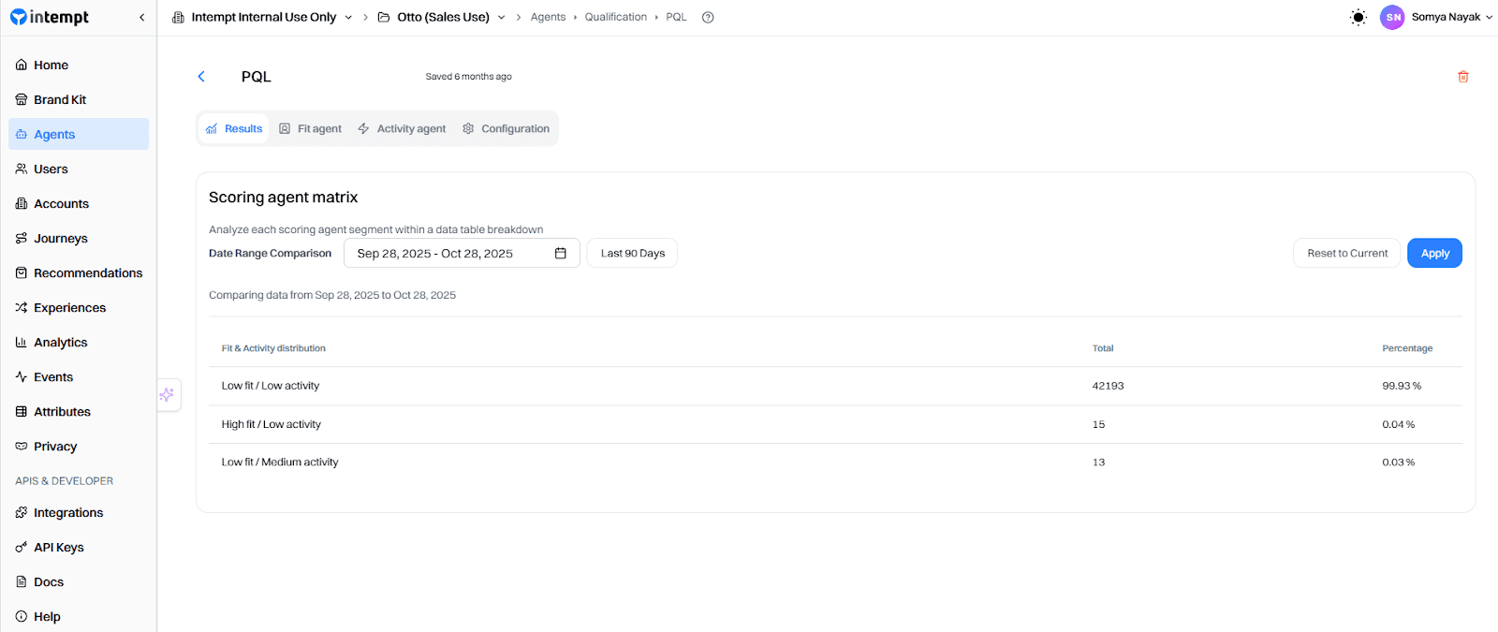
Task: Switch to the Results tab
Action: [234, 128]
